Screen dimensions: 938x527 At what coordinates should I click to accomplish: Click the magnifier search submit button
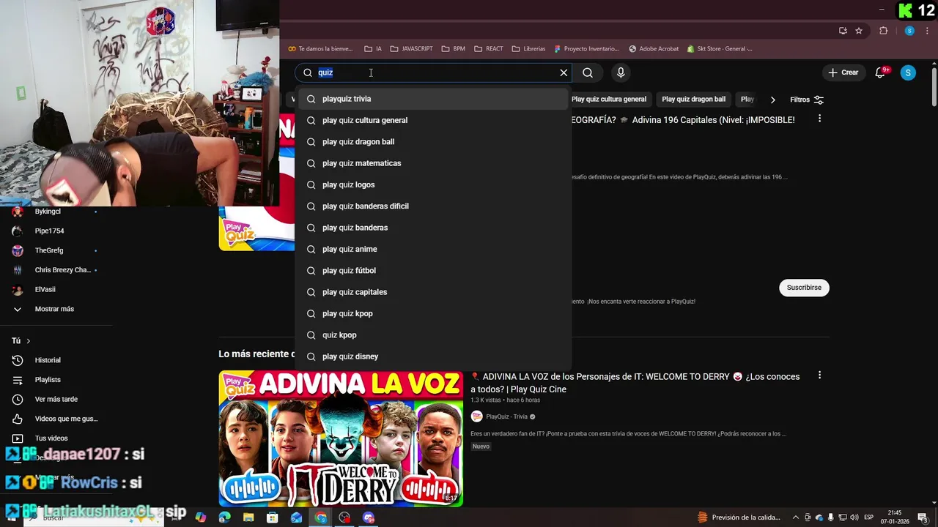click(x=588, y=72)
